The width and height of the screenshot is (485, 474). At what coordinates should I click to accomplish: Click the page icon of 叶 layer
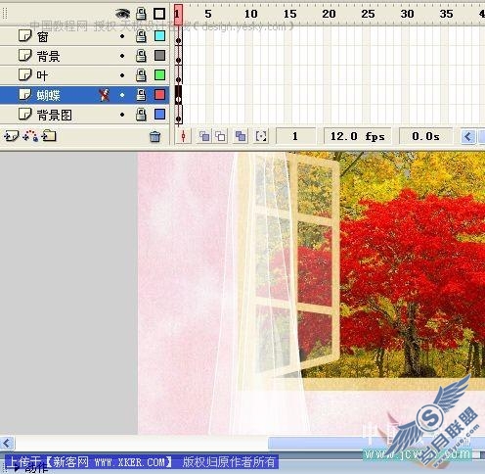point(24,74)
